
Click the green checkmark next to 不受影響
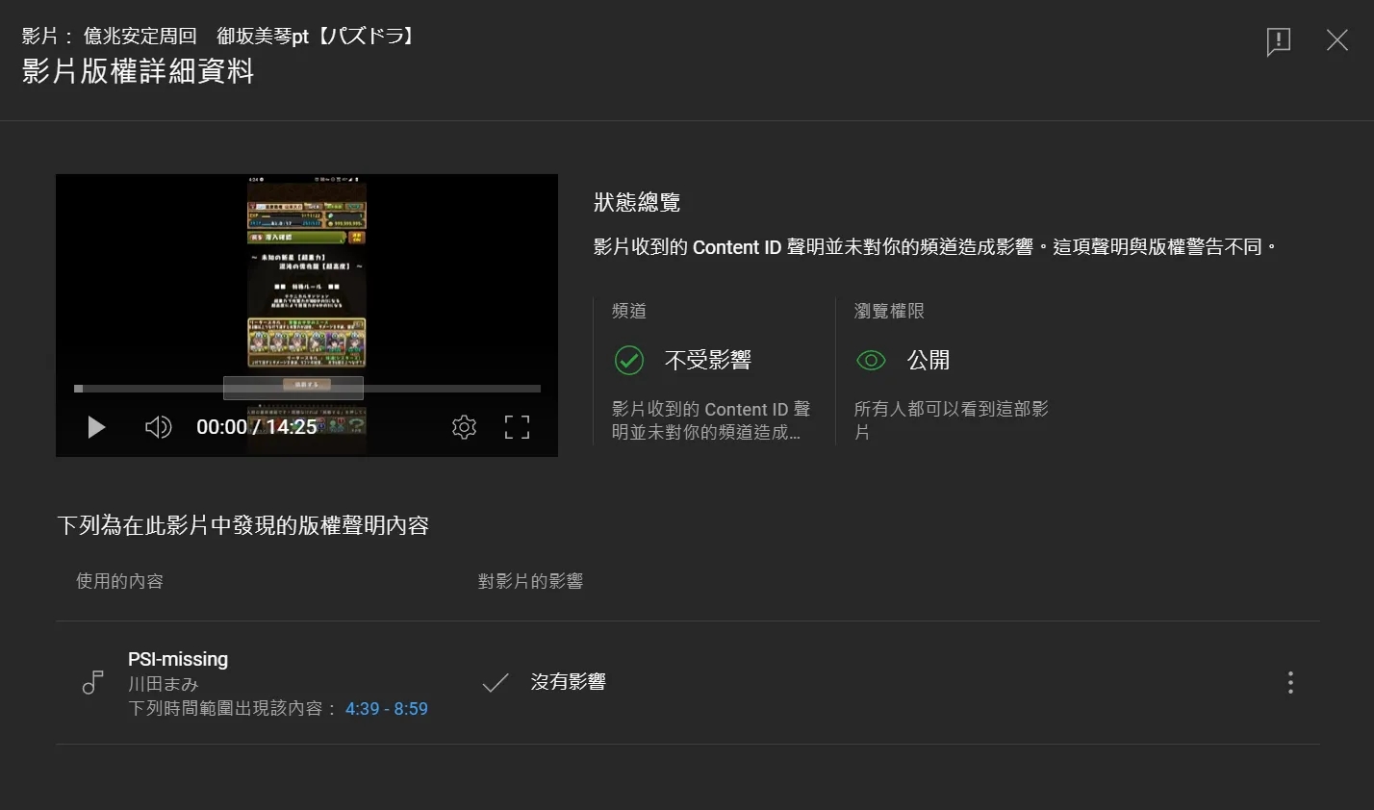tap(629, 360)
